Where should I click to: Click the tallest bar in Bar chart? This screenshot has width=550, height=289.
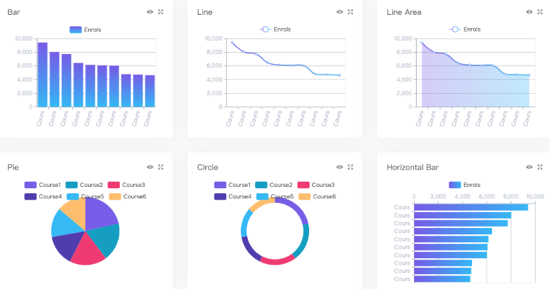[43, 74]
